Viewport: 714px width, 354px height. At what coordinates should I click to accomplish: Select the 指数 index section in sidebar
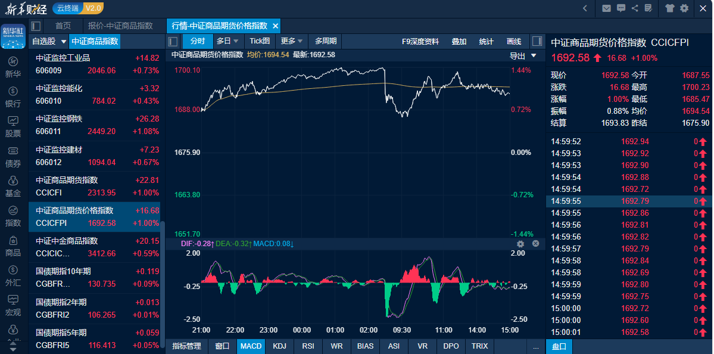[13, 216]
